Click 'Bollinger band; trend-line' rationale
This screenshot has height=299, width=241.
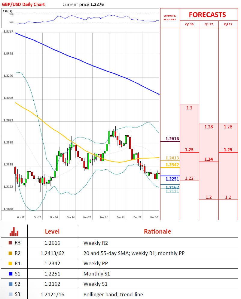113,294
